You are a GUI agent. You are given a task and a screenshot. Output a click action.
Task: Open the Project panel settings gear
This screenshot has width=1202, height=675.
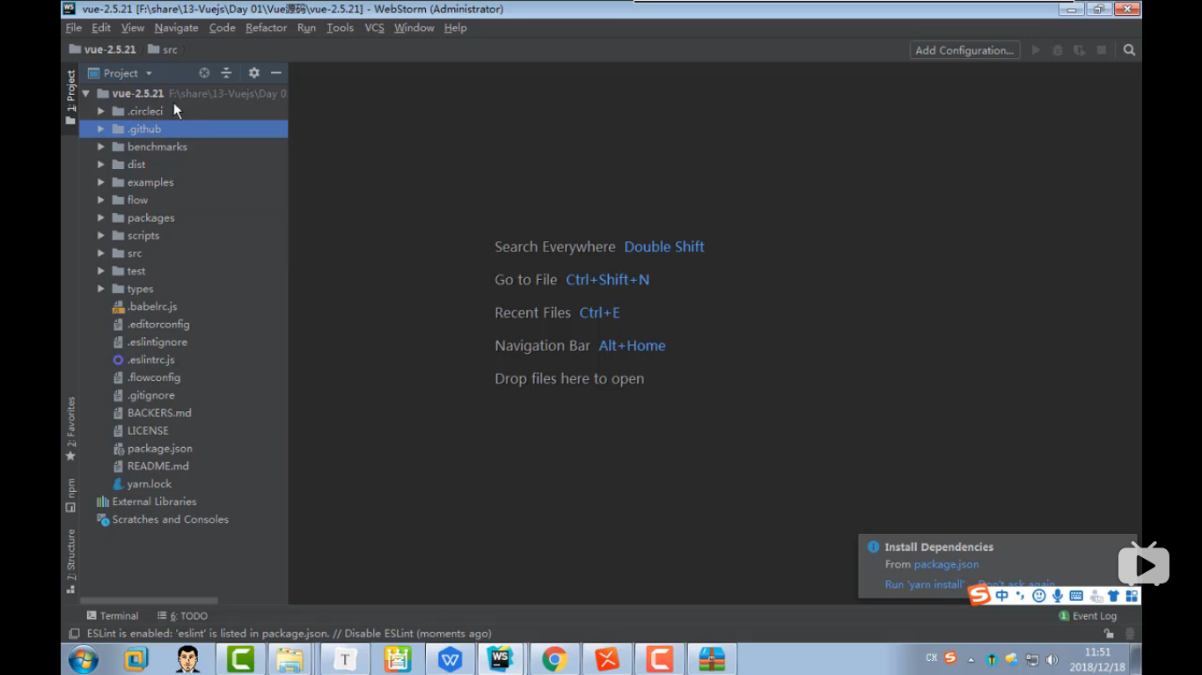253,73
